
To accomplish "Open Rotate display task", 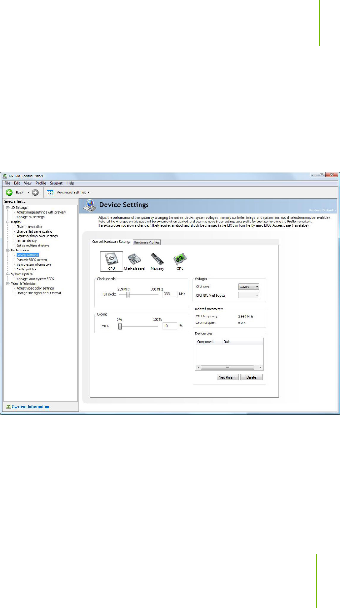I will 27,240.
